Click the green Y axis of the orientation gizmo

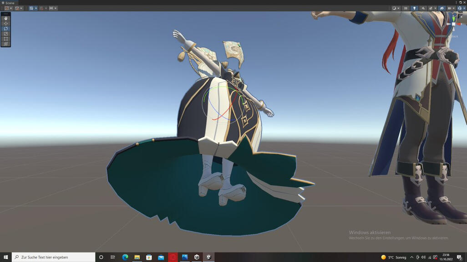[x=453, y=17]
